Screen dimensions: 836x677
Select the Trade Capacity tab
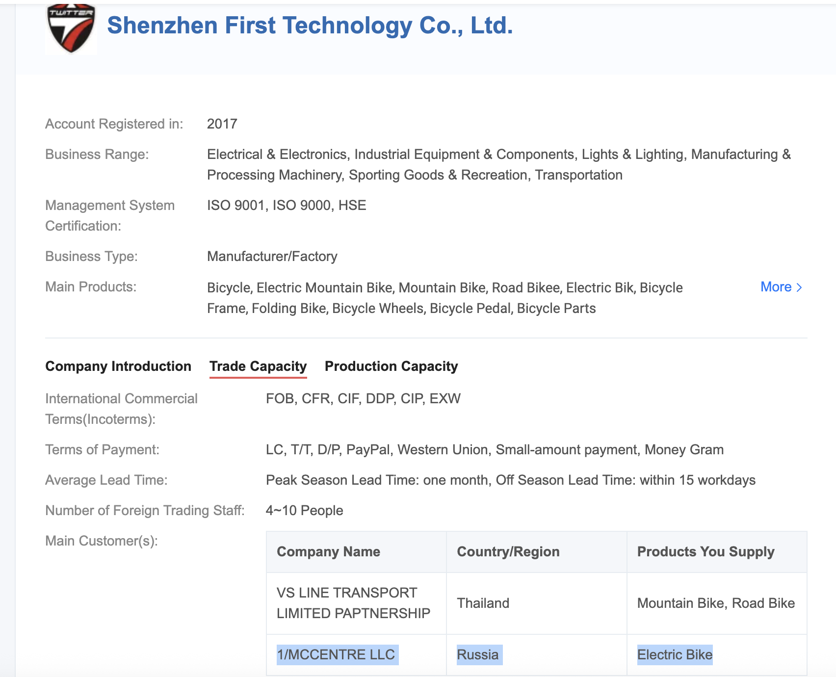click(x=258, y=366)
